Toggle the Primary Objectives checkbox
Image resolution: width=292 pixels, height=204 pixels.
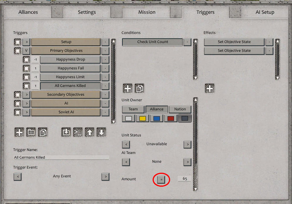(18, 51)
